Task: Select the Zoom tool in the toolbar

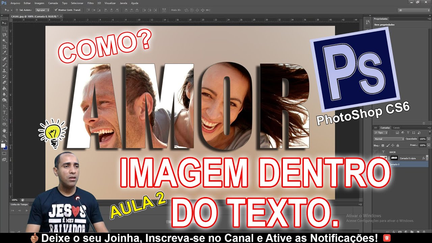Action: point(4,136)
